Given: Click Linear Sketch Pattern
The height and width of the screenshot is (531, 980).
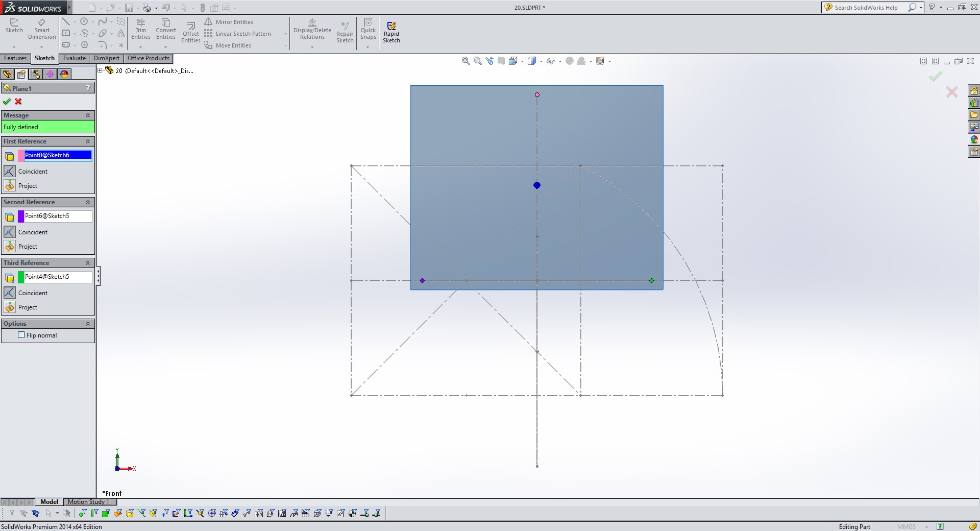Looking at the screenshot, I should [238, 34].
